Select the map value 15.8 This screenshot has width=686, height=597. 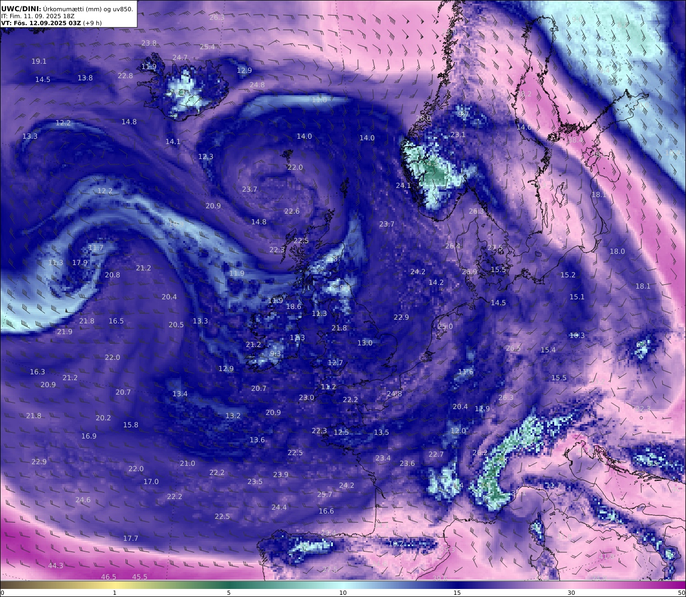coord(130,425)
